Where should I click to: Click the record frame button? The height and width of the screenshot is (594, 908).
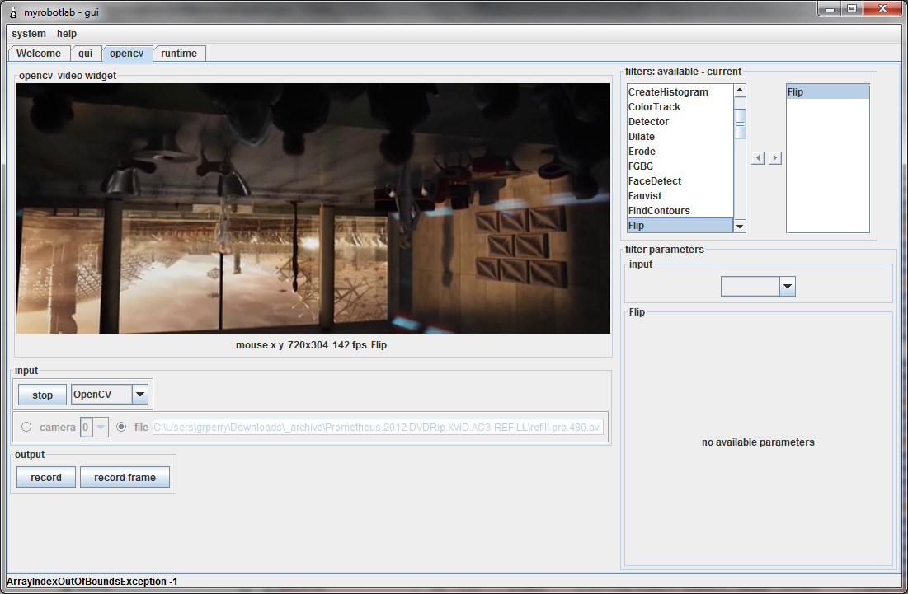point(125,477)
